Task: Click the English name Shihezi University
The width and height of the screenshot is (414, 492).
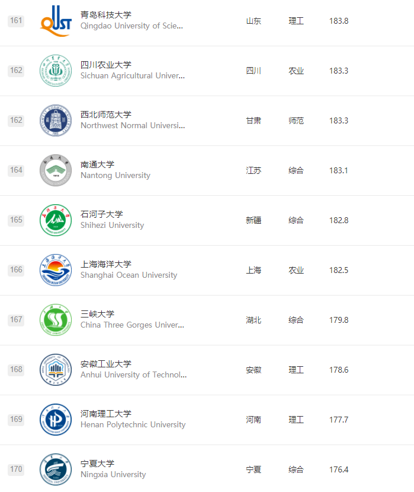Action: (x=112, y=226)
